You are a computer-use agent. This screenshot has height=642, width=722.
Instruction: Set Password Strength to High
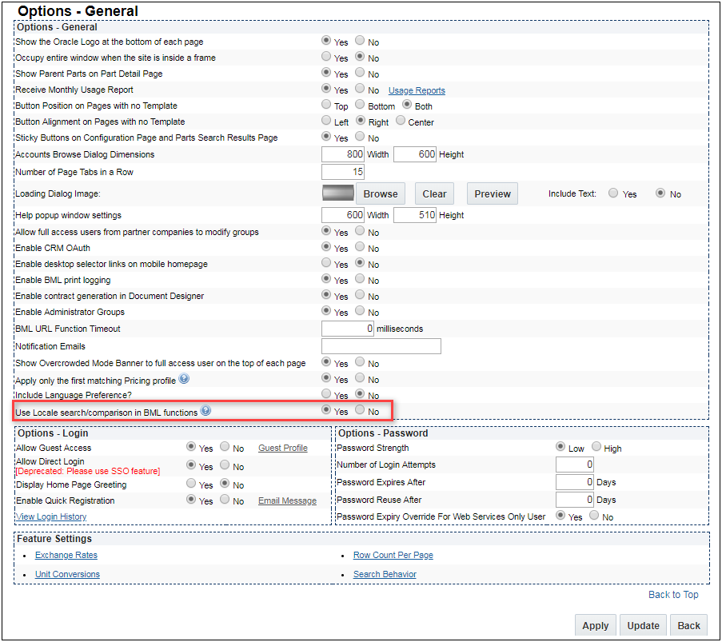tap(596, 447)
